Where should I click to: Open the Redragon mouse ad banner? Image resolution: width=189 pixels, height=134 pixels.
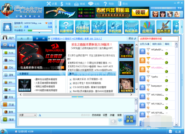click(41, 56)
